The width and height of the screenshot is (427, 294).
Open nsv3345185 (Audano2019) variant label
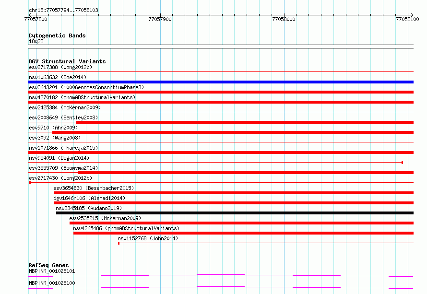point(89,208)
